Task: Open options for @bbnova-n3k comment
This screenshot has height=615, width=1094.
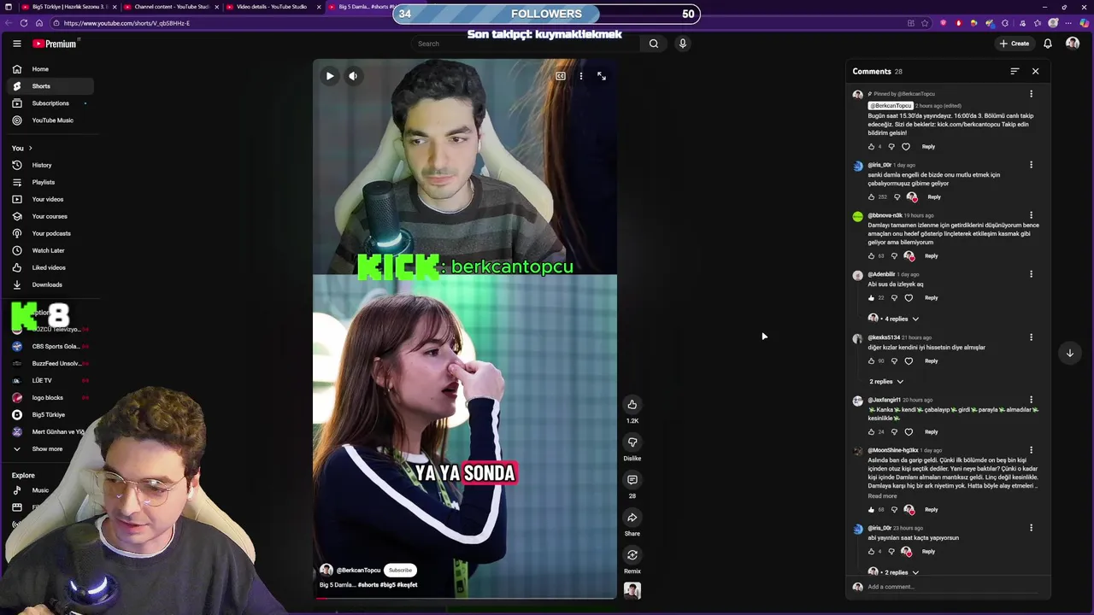Action: coord(1031,215)
